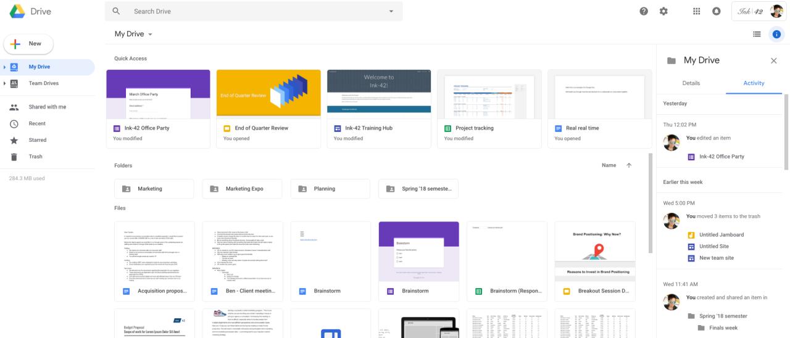The width and height of the screenshot is (790, 338).
Task: Click the shared folder icon on Planning
Action: point(303,189)
